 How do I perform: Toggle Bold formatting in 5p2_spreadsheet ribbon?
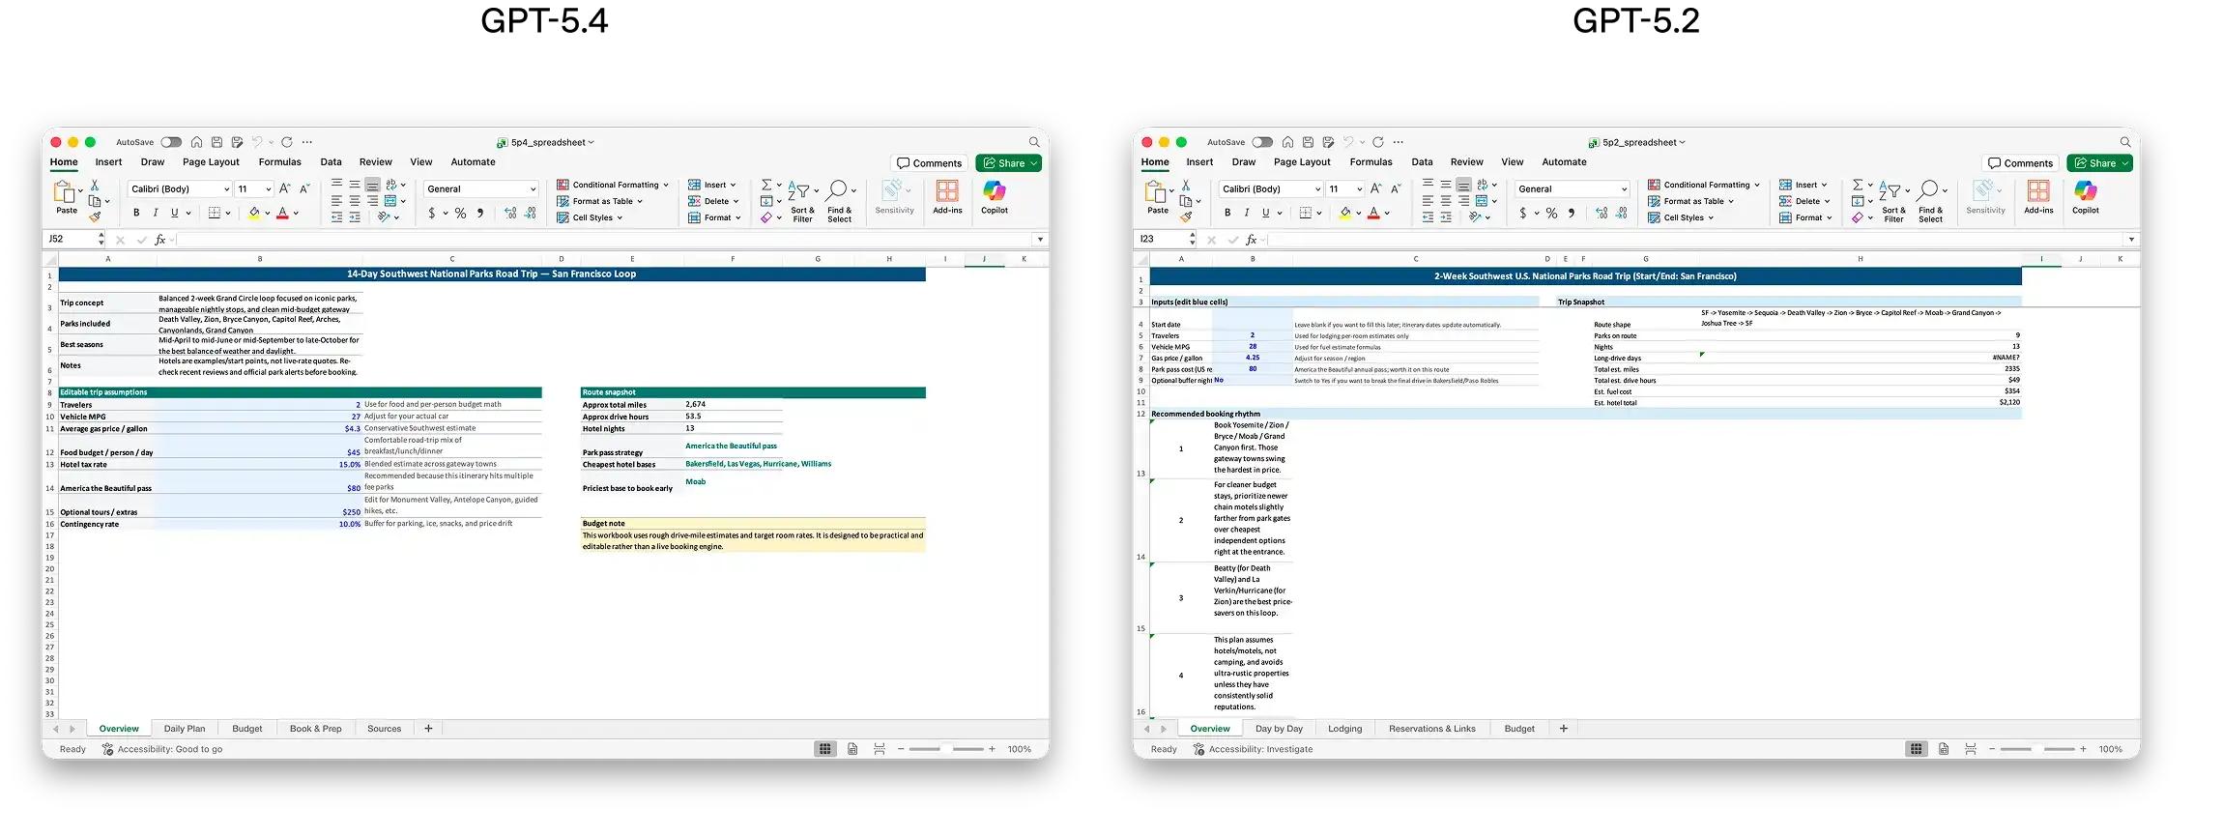(1227, 214)
